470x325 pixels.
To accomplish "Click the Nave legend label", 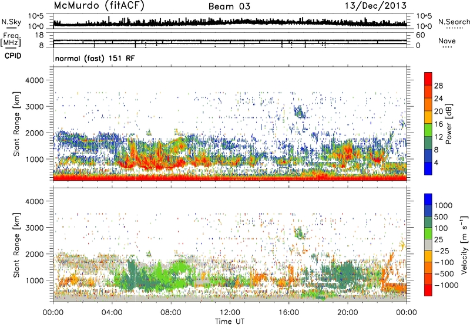I will pyautogui.click(x=447, y=40).
